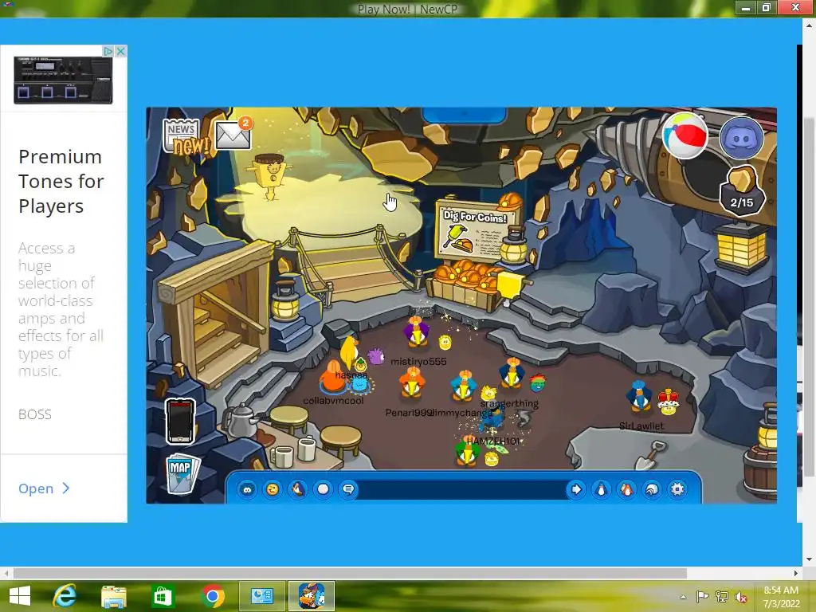
Task: Click the NewCP game taskbar icon
Action: pyautogui.click(x=312, y=596)
